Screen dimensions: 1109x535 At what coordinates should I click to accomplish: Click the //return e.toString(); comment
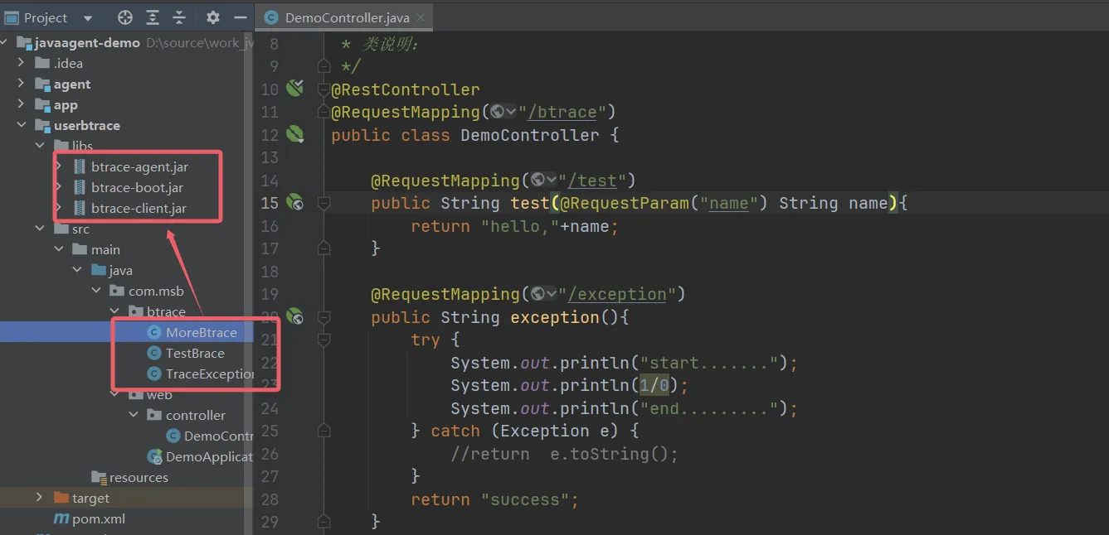(564, 454)
